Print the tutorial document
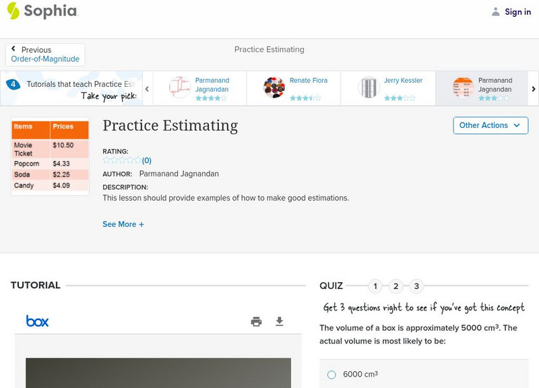 tap(256, 321)
